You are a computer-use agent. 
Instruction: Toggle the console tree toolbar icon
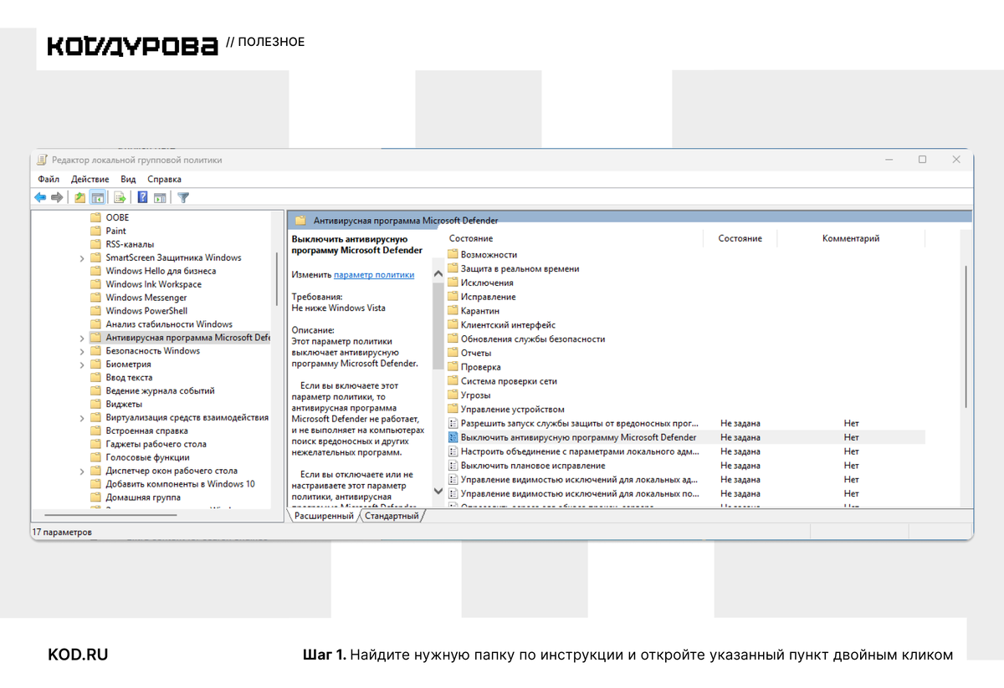[x=98, y=197]
